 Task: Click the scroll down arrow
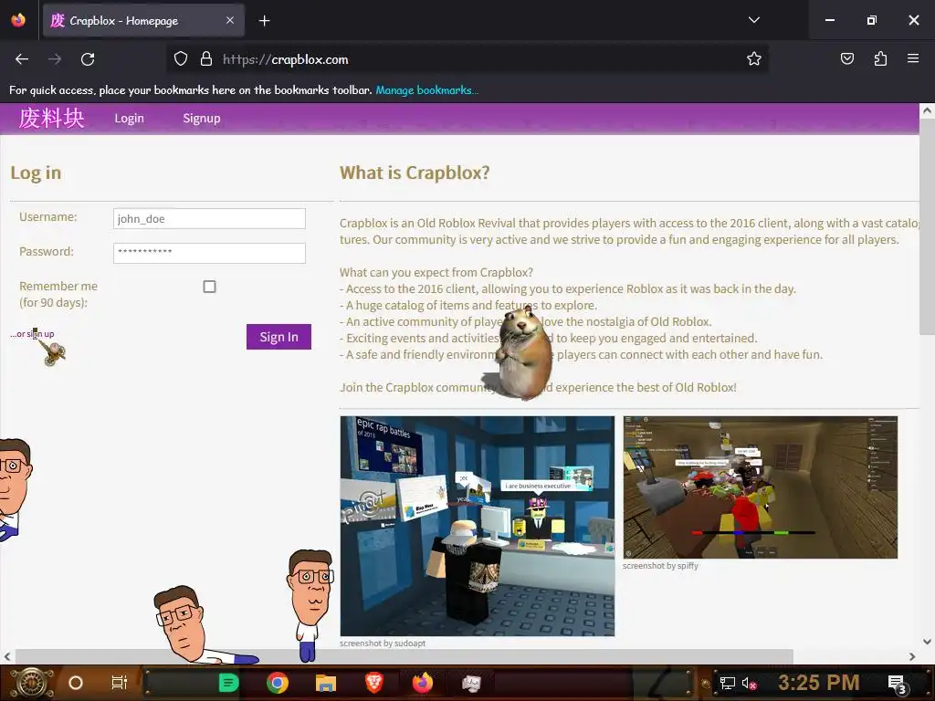[927, 642]
